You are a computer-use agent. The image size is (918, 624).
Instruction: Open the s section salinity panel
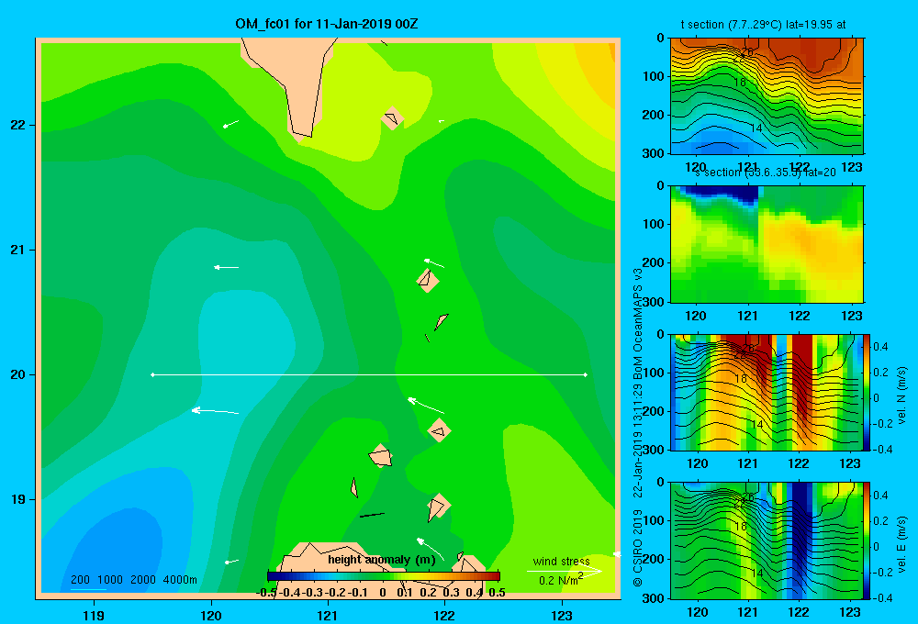click(x=767, y=243)
